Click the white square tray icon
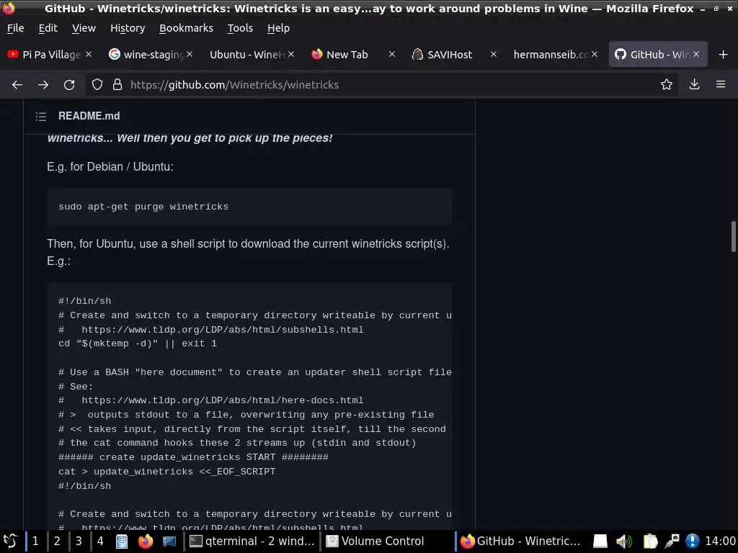The height and width of the screenshot is (553, 738). pyautogui.click(x=600, y=541)
